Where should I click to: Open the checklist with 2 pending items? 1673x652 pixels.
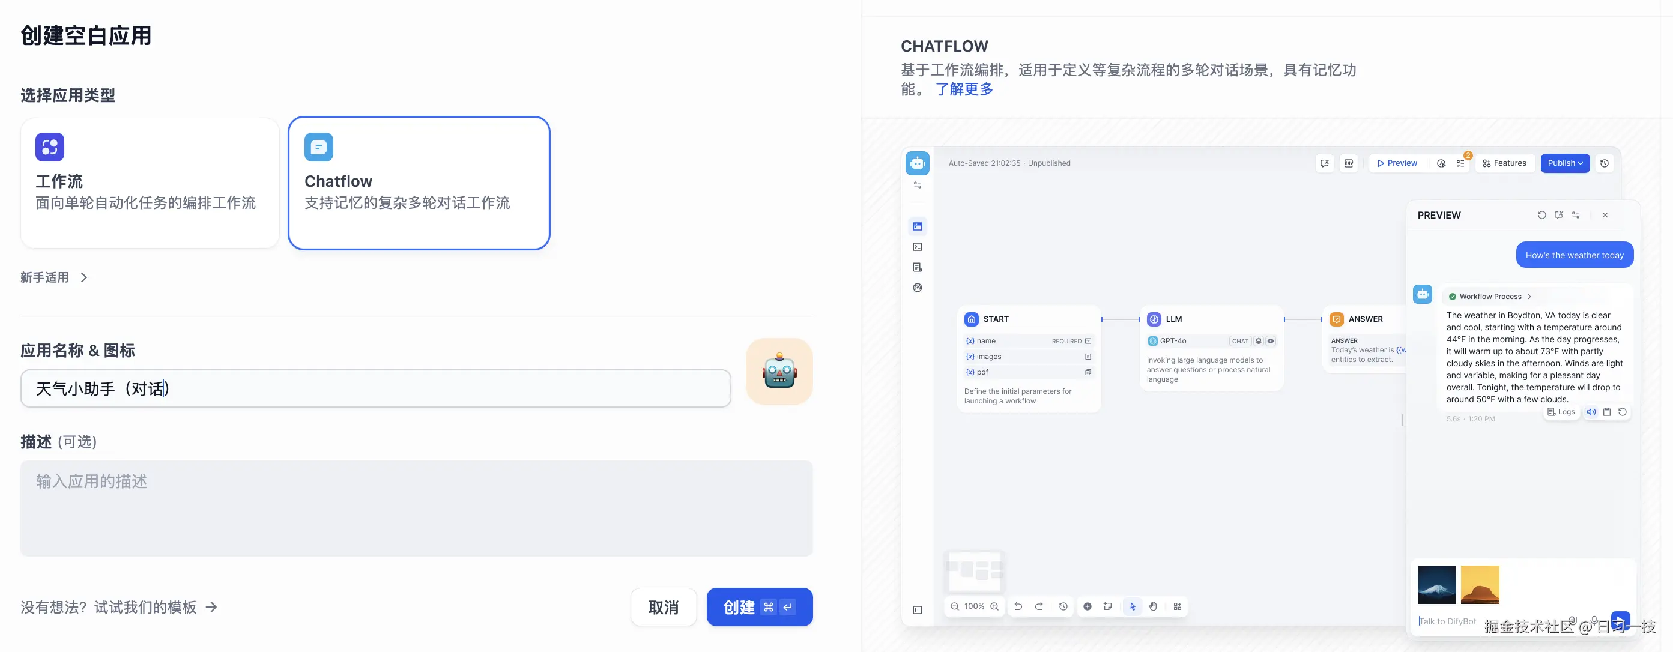click(x=1461, y=163)
